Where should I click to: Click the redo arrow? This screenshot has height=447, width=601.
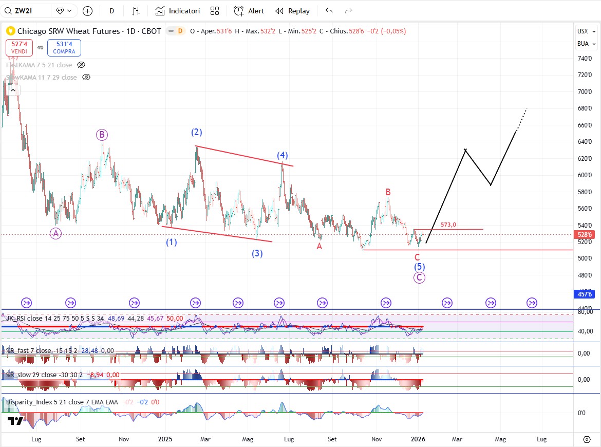click(348, 11)
